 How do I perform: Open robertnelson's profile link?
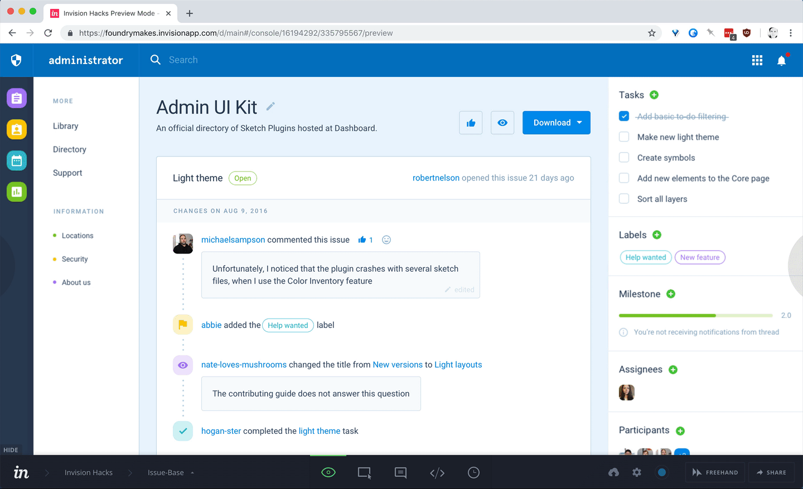(436, 178)
